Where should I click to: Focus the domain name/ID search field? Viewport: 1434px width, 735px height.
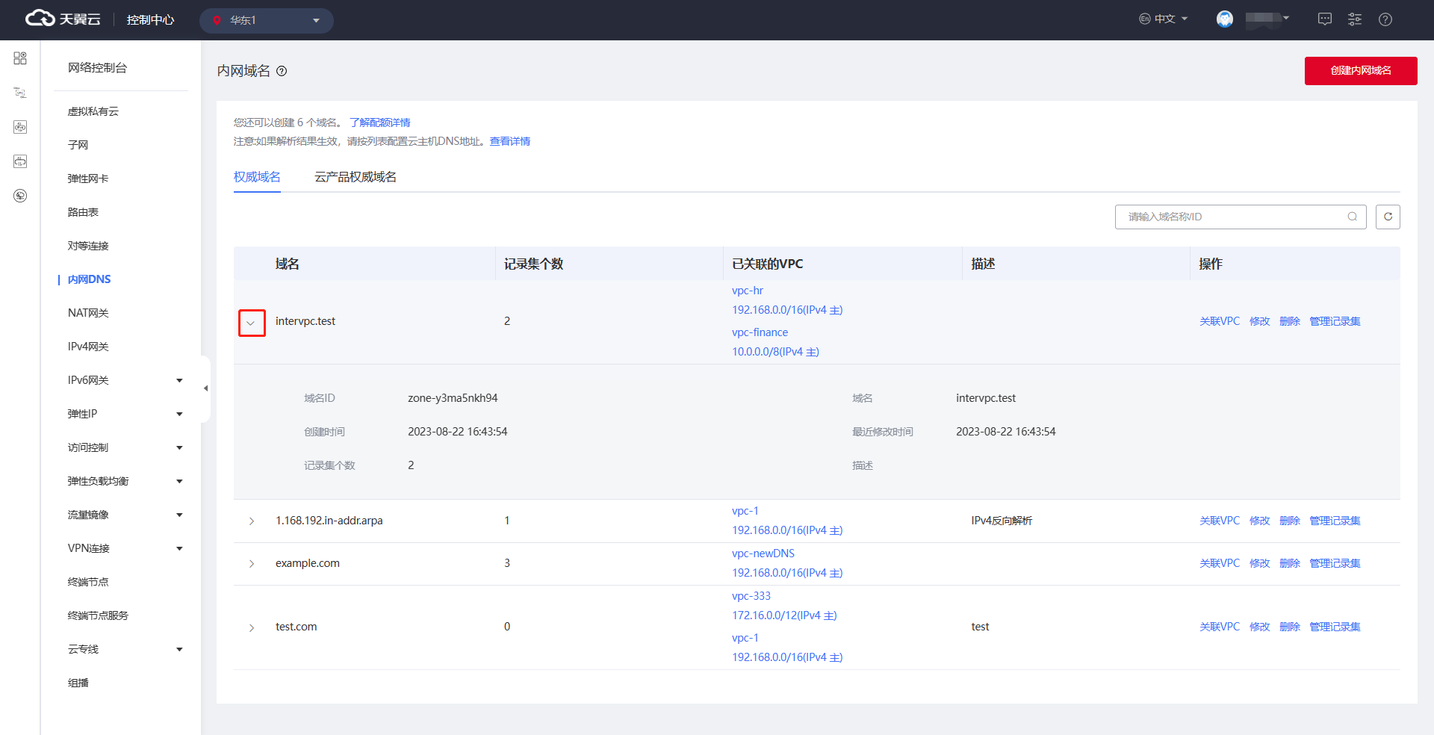[x=1232, y=217]
